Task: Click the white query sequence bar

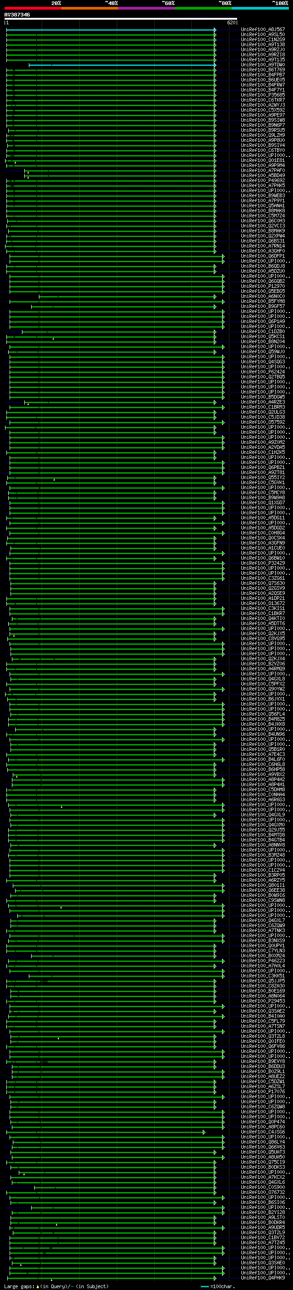Action: pos(121,18)
